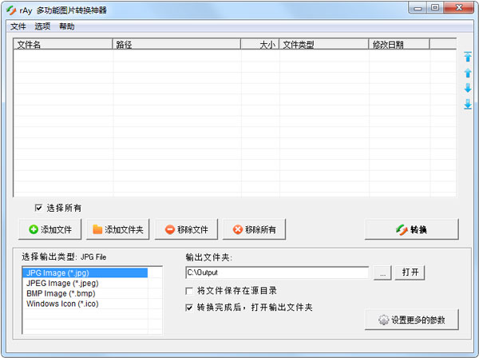The image size is (479, 358).
Task: Click the rAy app logo in title bar
Action: pyautogui.click(x=11, y=10)
